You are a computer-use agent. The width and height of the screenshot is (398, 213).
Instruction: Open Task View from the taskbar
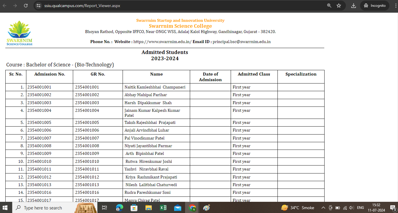click(x=104, y=208)
